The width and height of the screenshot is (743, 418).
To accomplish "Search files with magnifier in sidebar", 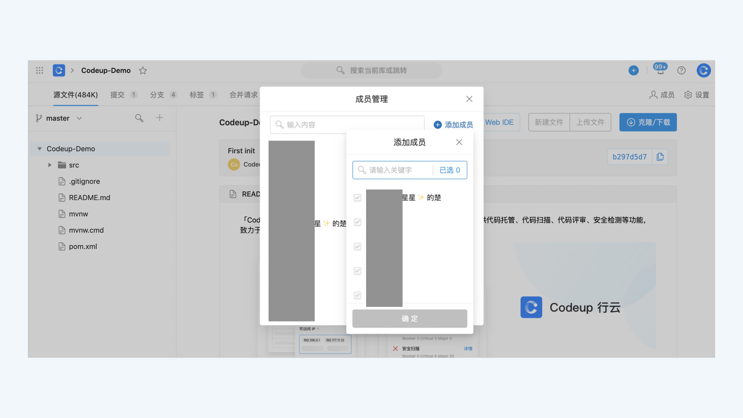I will [x=139, y=118].
